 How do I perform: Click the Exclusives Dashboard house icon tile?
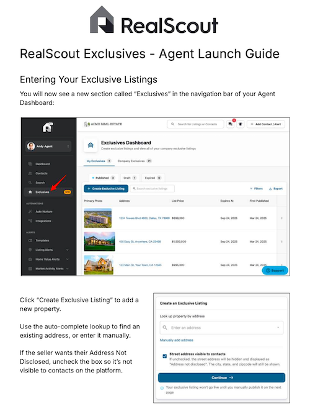point(91,145)
